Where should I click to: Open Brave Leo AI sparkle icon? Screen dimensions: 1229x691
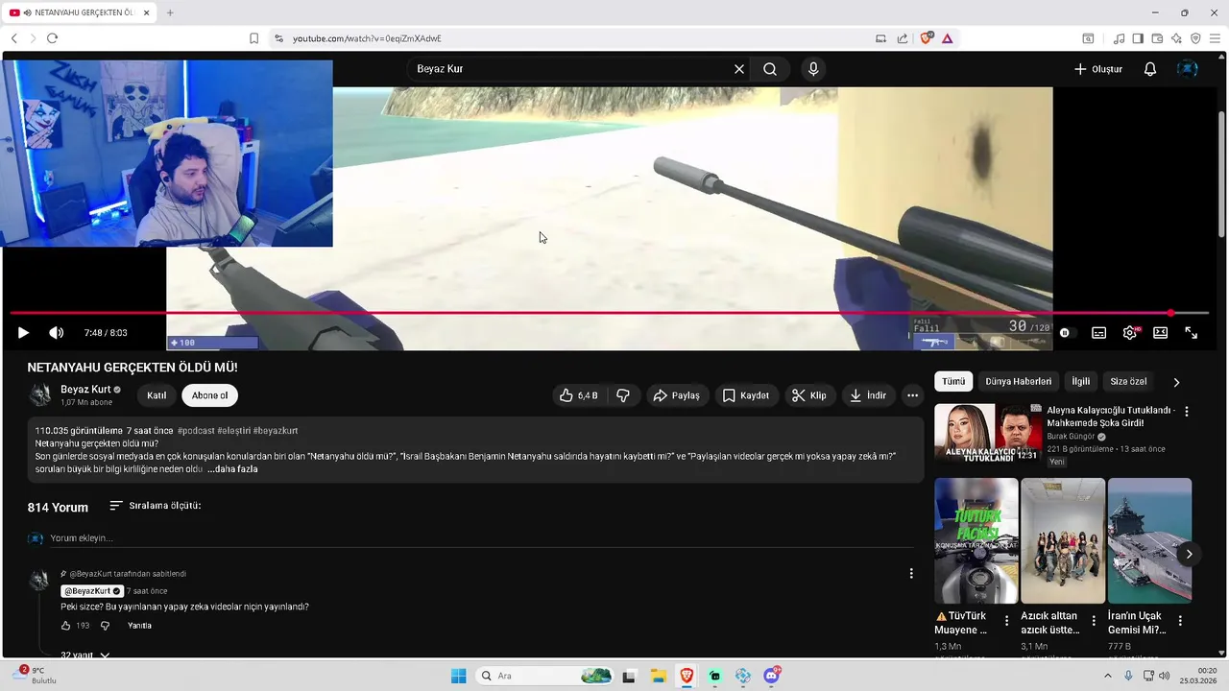[x=1176, y=38]
